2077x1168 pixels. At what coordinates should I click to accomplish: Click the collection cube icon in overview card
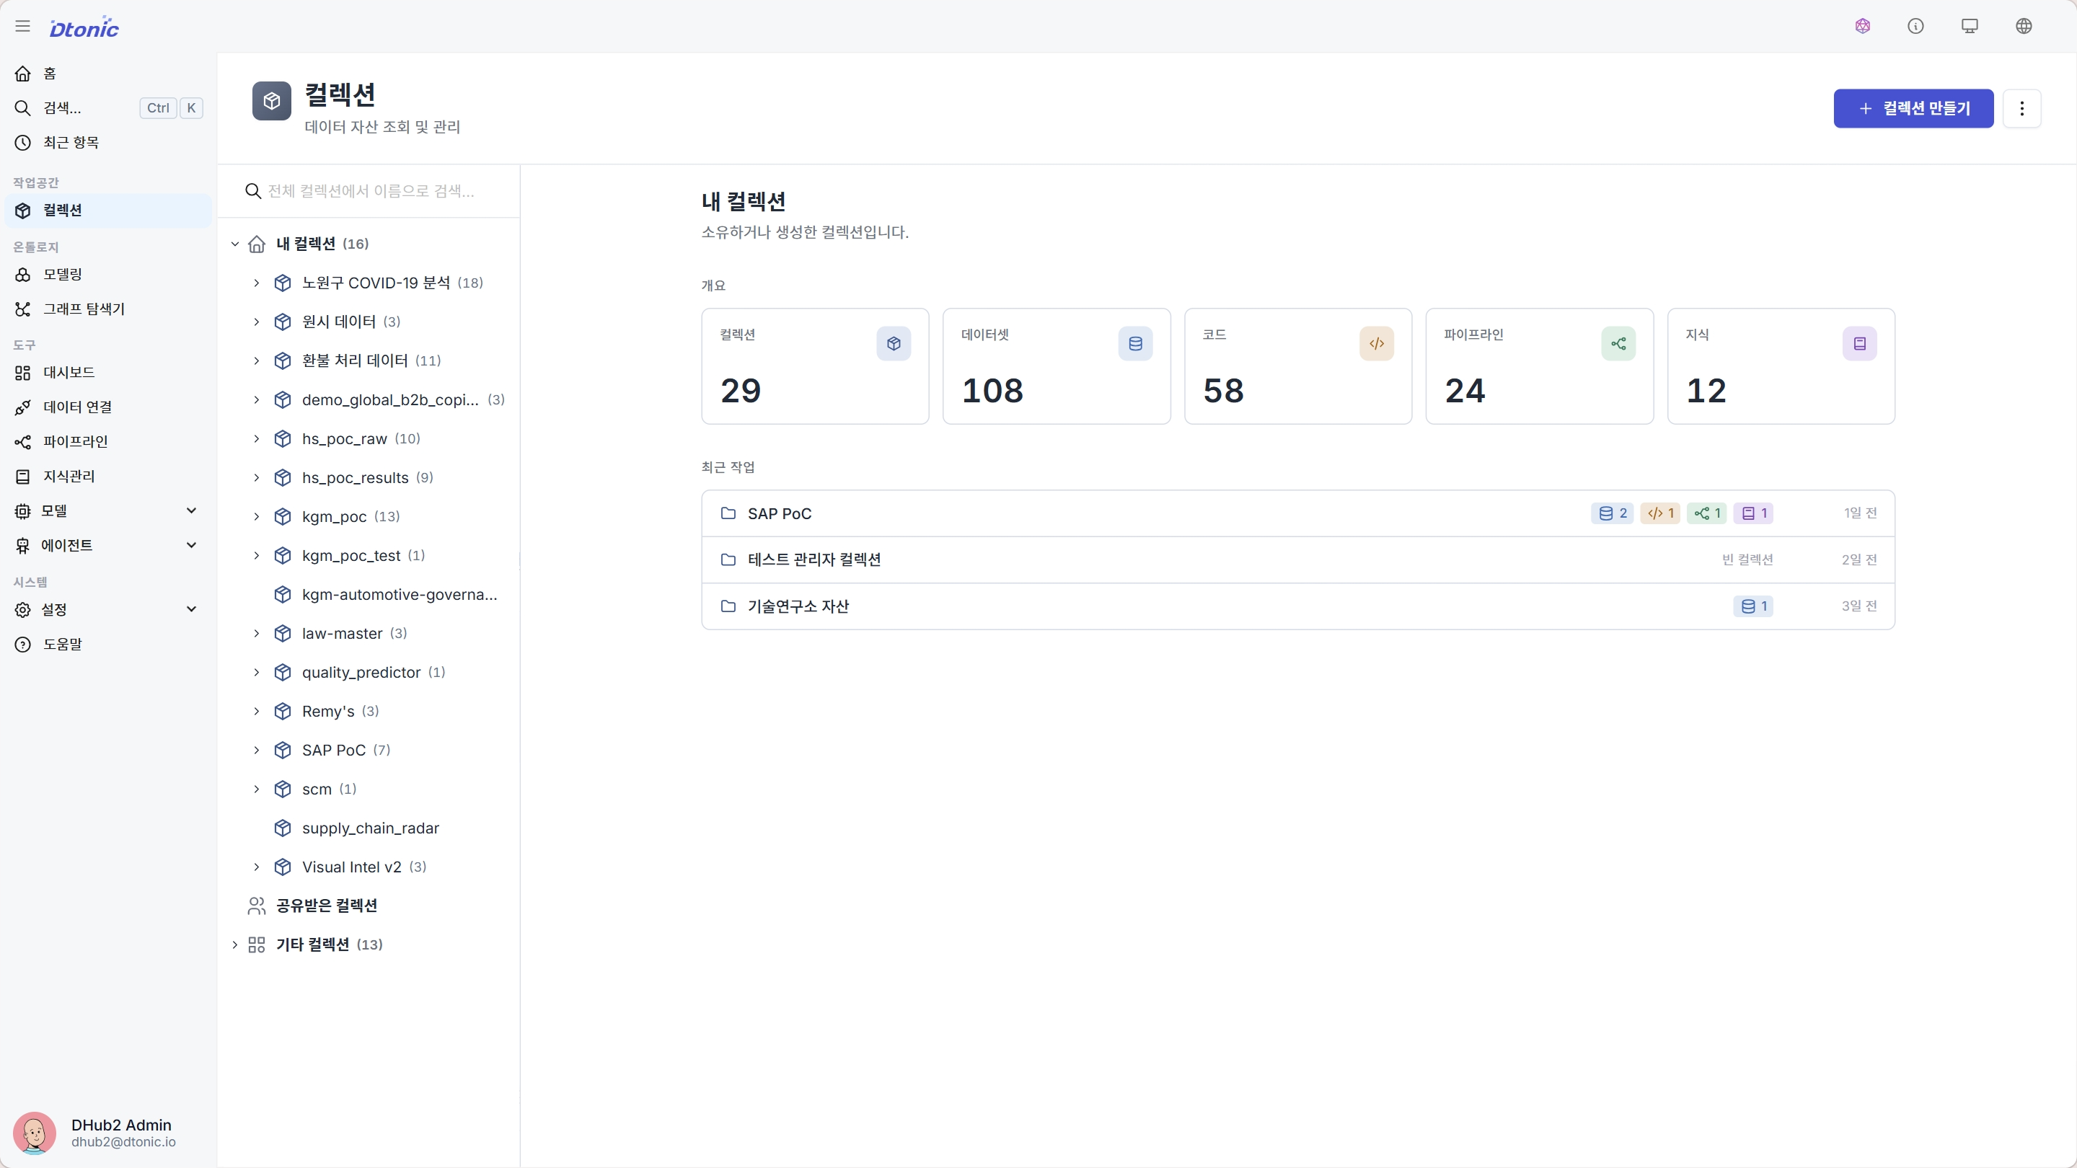point(894,343)
